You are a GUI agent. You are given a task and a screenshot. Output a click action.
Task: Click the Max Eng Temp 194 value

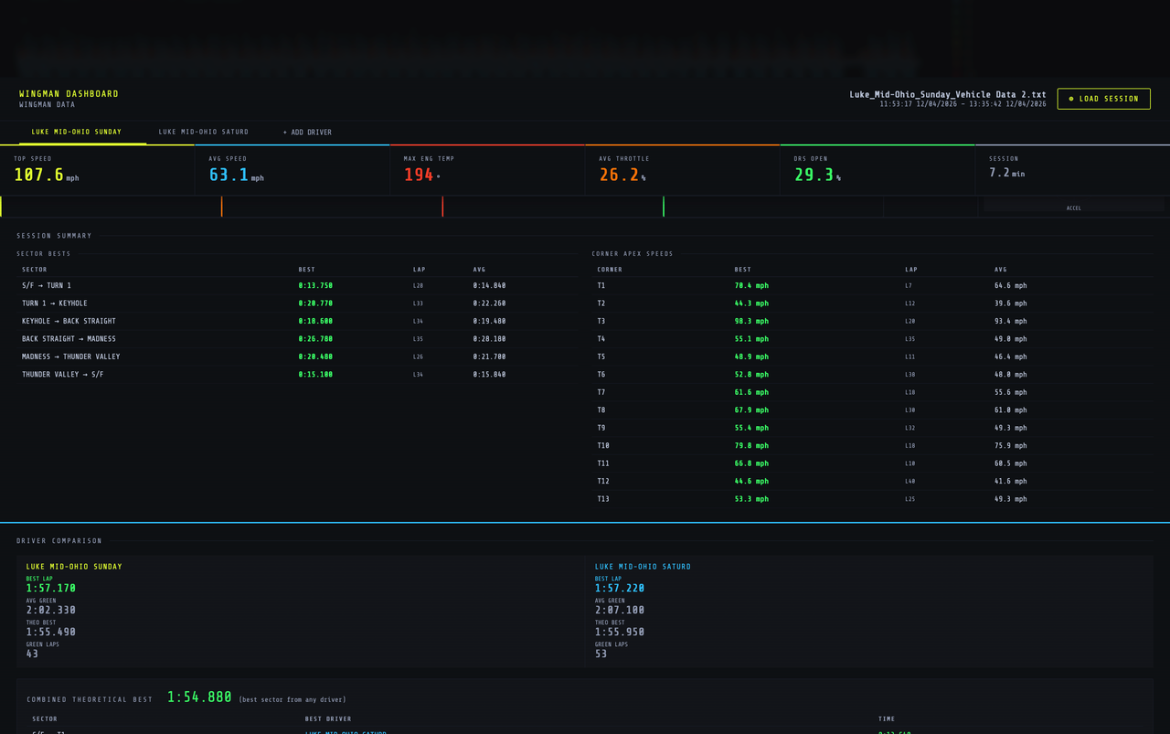point(422,175)
